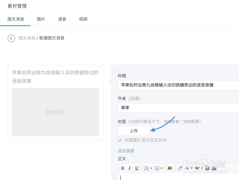This screenshot has width=239, height=180.
Task: Click the last icon in the editor toolbar
Action: point(214,168)
